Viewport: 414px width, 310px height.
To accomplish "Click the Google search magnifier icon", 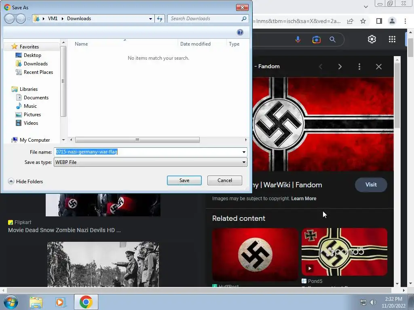I will [x=332, y=40].
